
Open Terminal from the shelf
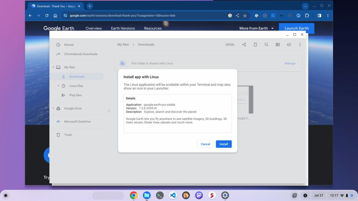[160, 195]
